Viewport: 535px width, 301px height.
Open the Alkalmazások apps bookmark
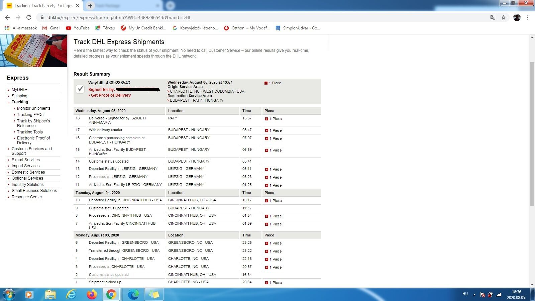tap(21, 28)
